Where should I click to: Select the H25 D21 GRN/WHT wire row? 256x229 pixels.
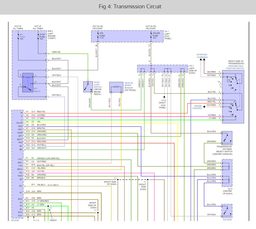click(36, 148)
